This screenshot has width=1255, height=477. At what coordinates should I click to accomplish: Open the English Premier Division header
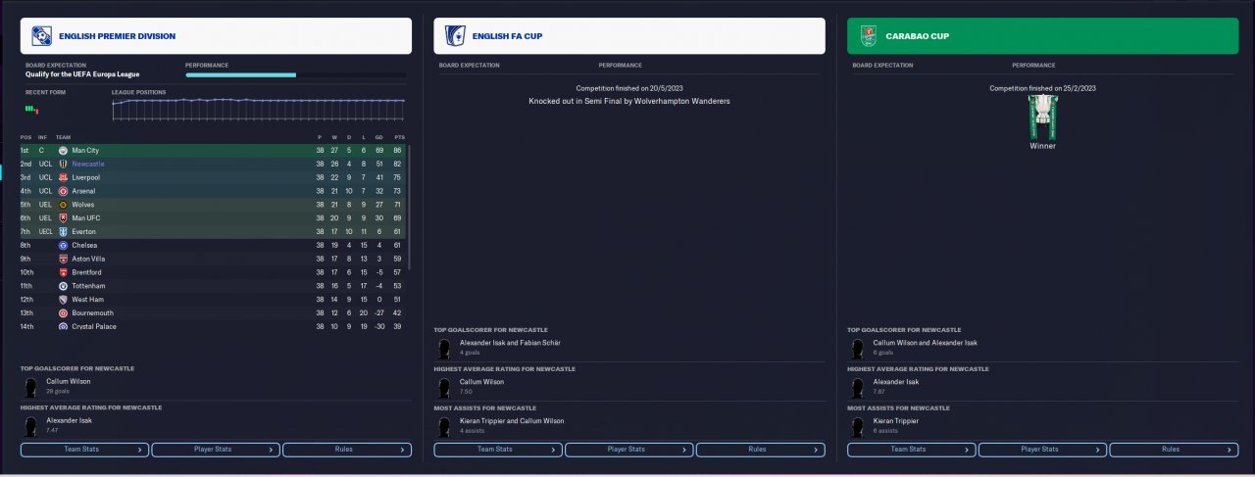(x=216, y=36)
